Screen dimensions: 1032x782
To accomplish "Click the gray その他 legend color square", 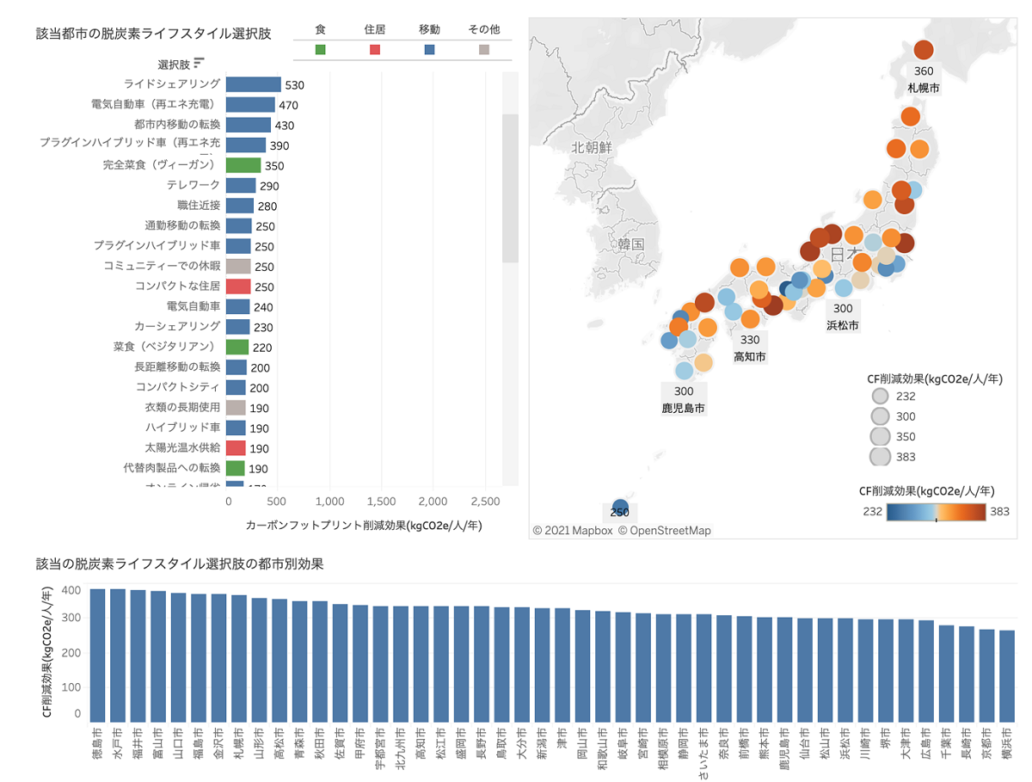I will 484,50.
